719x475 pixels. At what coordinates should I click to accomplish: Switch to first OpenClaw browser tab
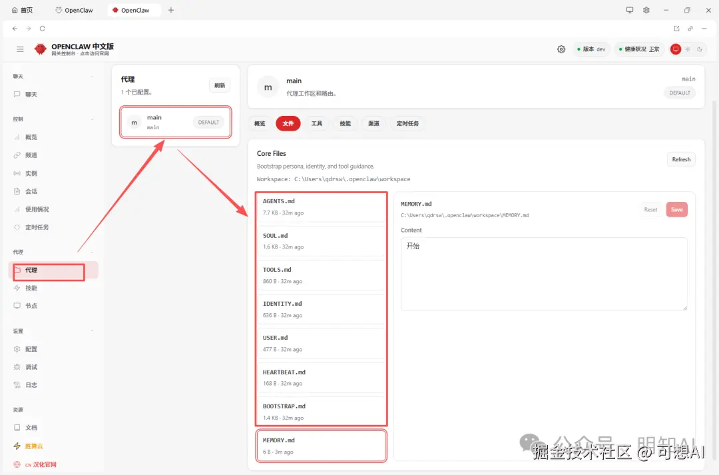pos(75,10)
